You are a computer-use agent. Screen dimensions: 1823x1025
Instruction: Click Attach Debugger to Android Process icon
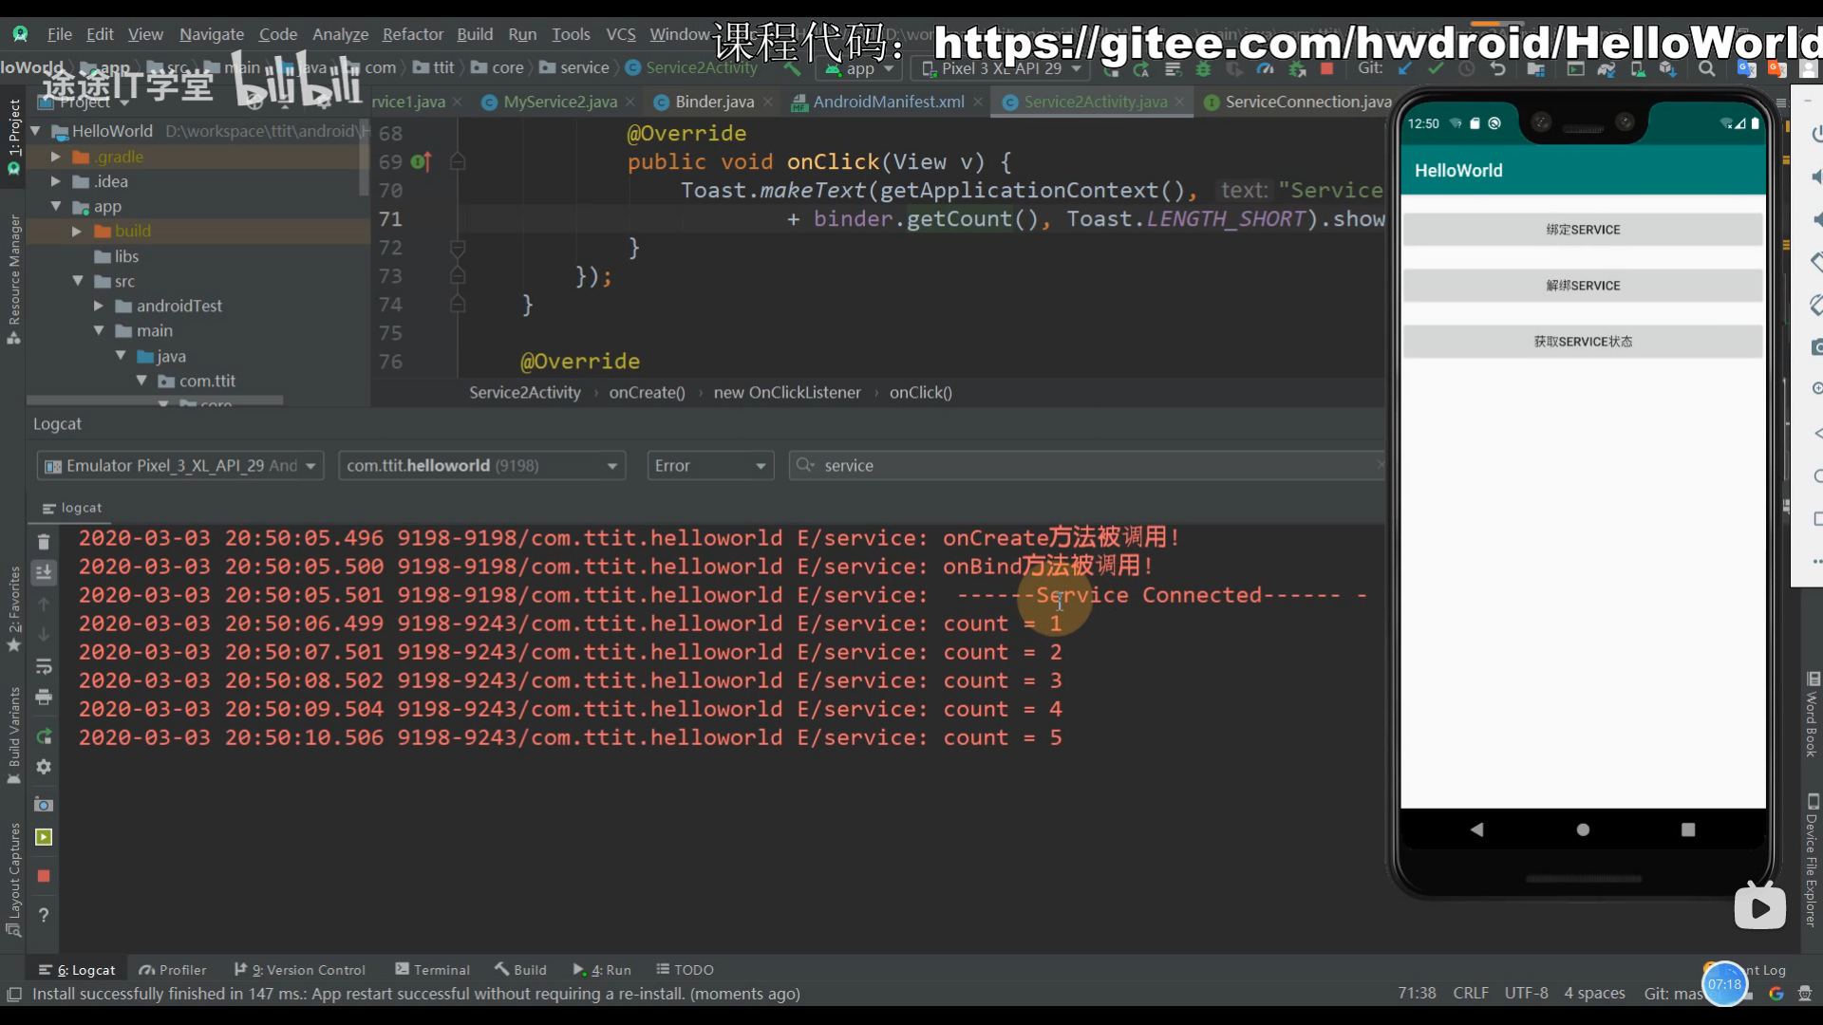1296,68
